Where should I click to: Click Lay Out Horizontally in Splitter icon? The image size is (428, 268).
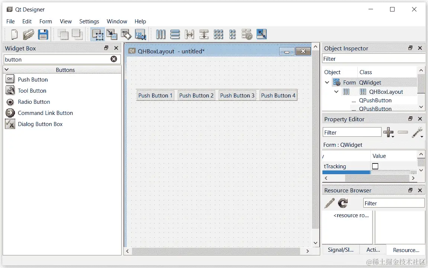pos(189,34)
